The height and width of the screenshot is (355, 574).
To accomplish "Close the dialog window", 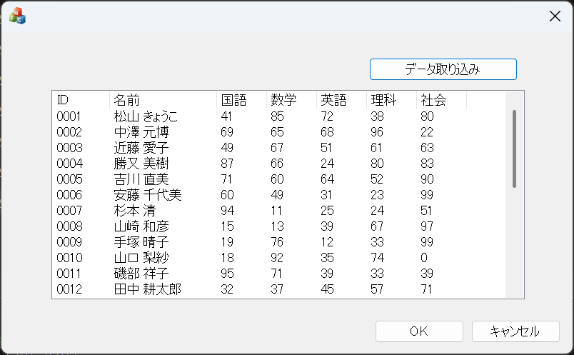I will click(555, 16).
